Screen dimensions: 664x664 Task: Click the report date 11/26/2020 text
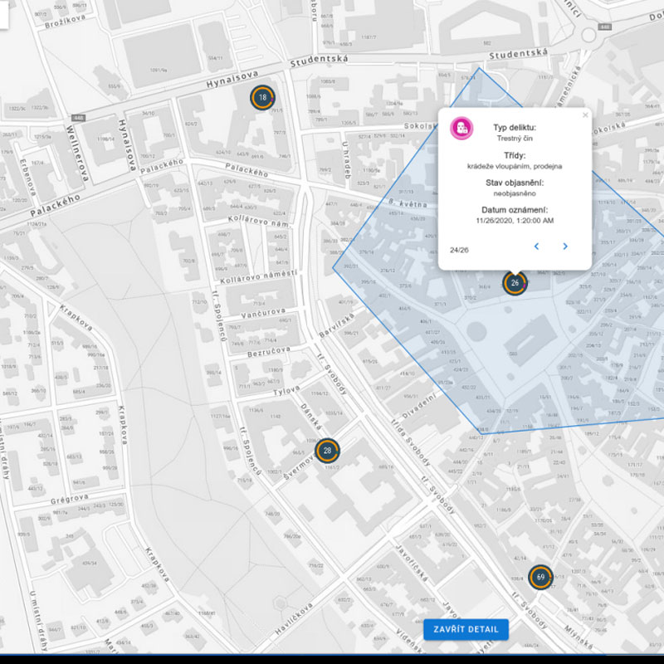click(x=515, y=222)
